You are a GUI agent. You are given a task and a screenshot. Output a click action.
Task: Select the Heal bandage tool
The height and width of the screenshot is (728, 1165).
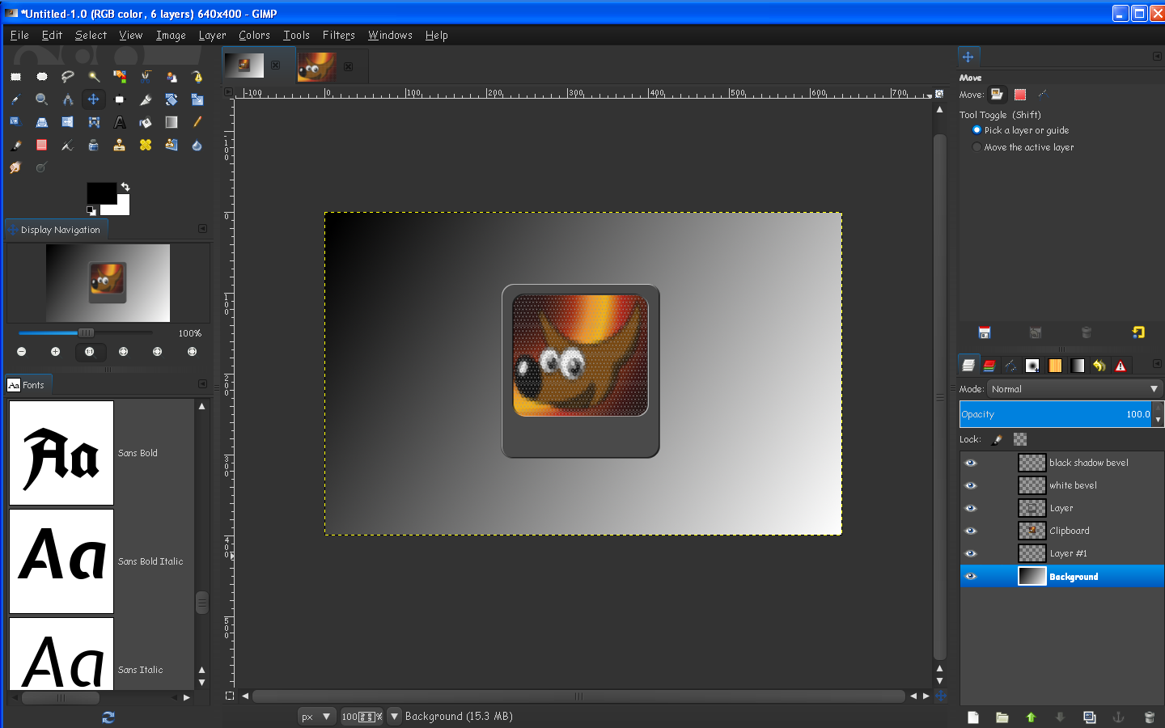click(146, 146)
